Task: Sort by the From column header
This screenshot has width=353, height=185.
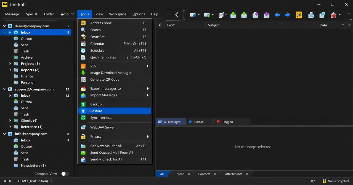Action: click(185, 25)
